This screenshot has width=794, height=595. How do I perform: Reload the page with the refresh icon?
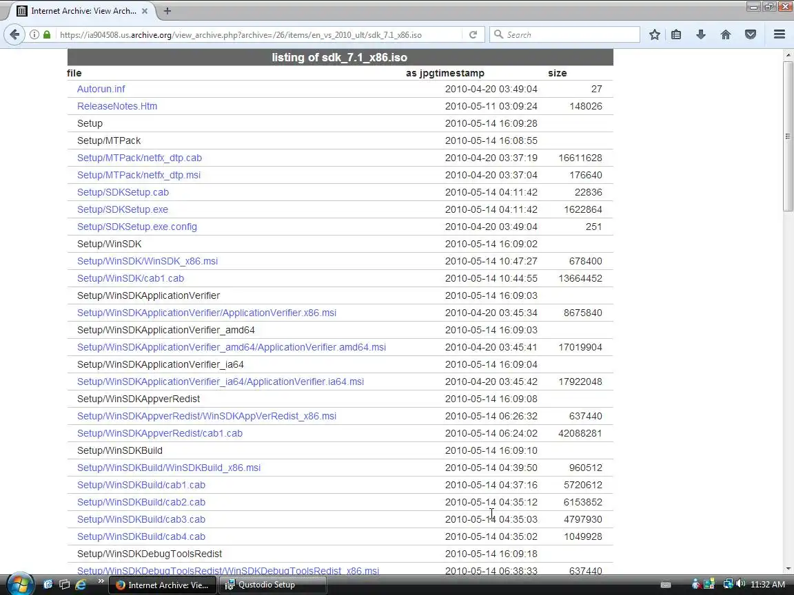click(x=473, y=34)
